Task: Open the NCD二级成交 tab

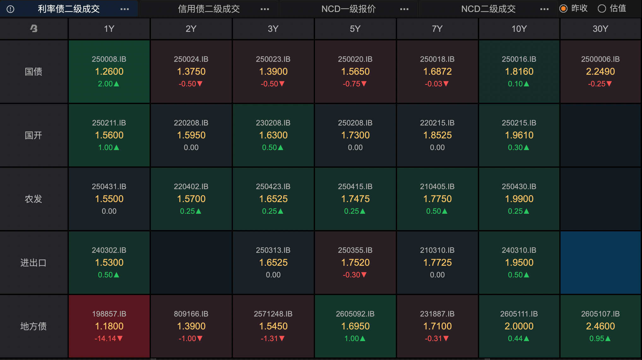Action: (x=488, y=9)
